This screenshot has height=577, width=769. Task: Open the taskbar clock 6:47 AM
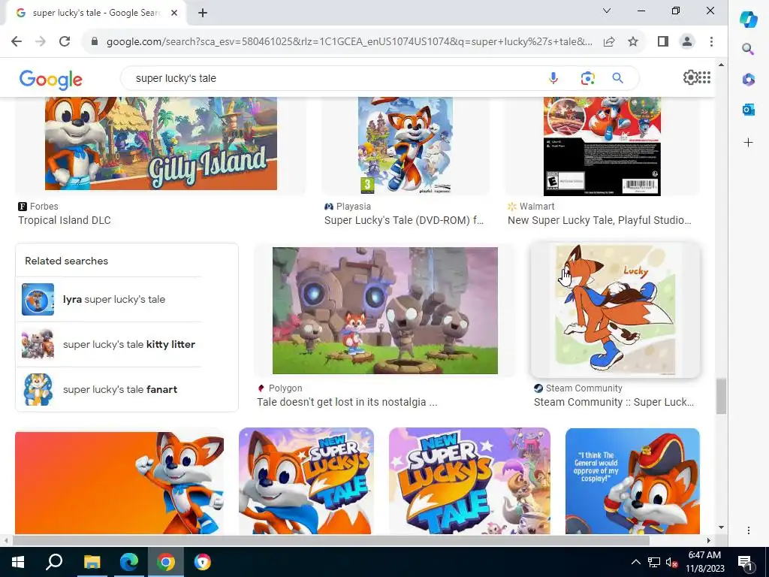click(704, 562)
